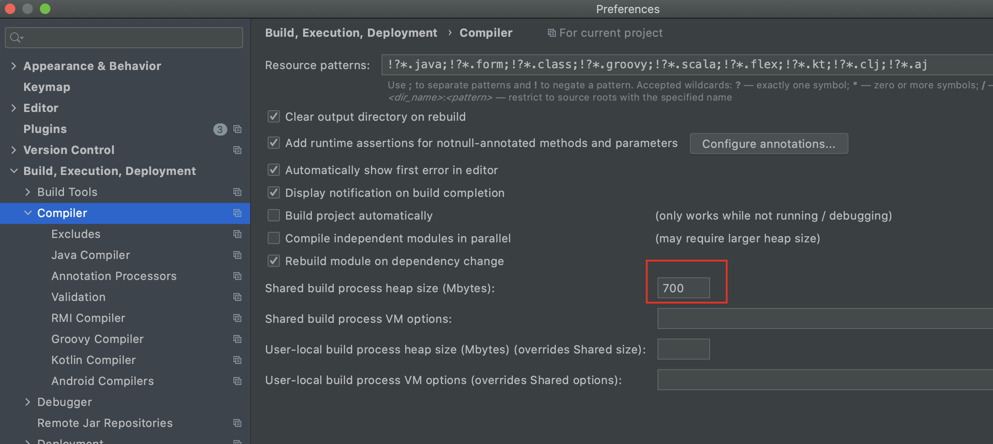This screenshot has width=993, height=444.
Task: Click the project-level icon on Java Compiler row
Action: (x=237, y=255)
